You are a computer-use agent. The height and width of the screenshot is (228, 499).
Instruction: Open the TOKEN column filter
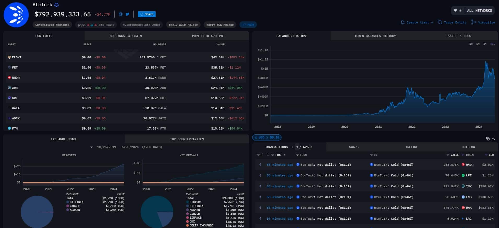click(463, 155)
